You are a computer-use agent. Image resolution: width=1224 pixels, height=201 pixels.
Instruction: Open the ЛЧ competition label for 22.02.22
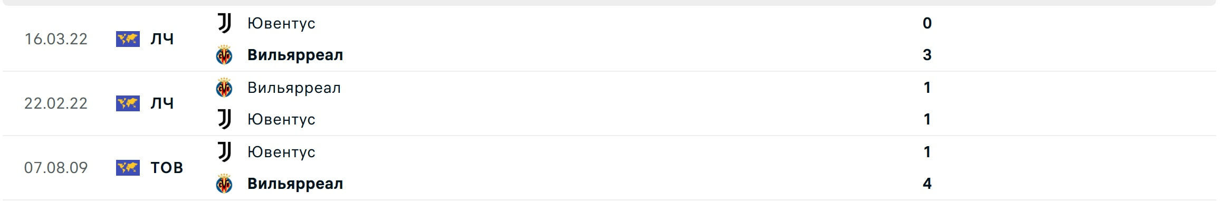162,103
